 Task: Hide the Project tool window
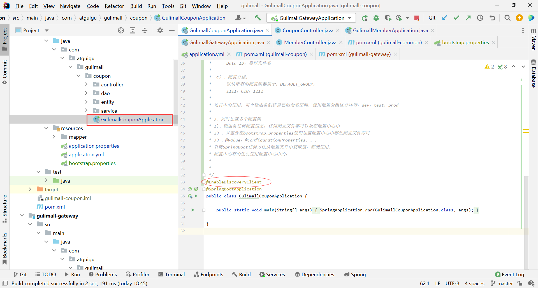click(172, 30)
